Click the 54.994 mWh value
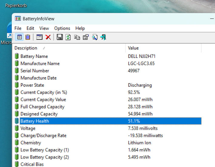This screenshot has width=215, height=167. click(140, 114)
